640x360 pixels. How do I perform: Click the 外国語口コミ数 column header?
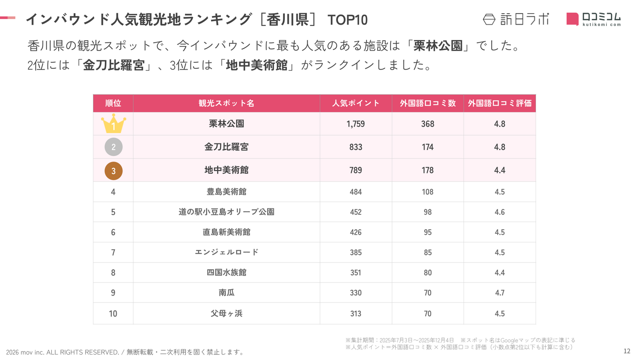pyautogui.click(x=428, y=103)
